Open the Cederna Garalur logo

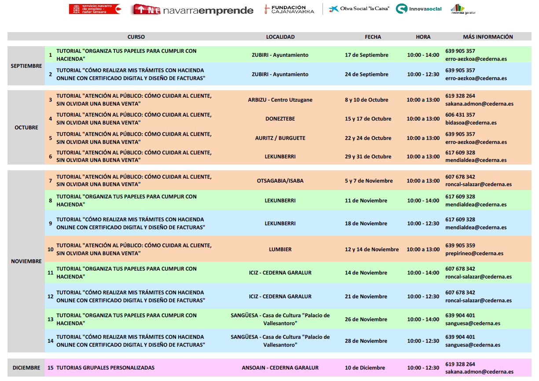[x=463, y=9]
